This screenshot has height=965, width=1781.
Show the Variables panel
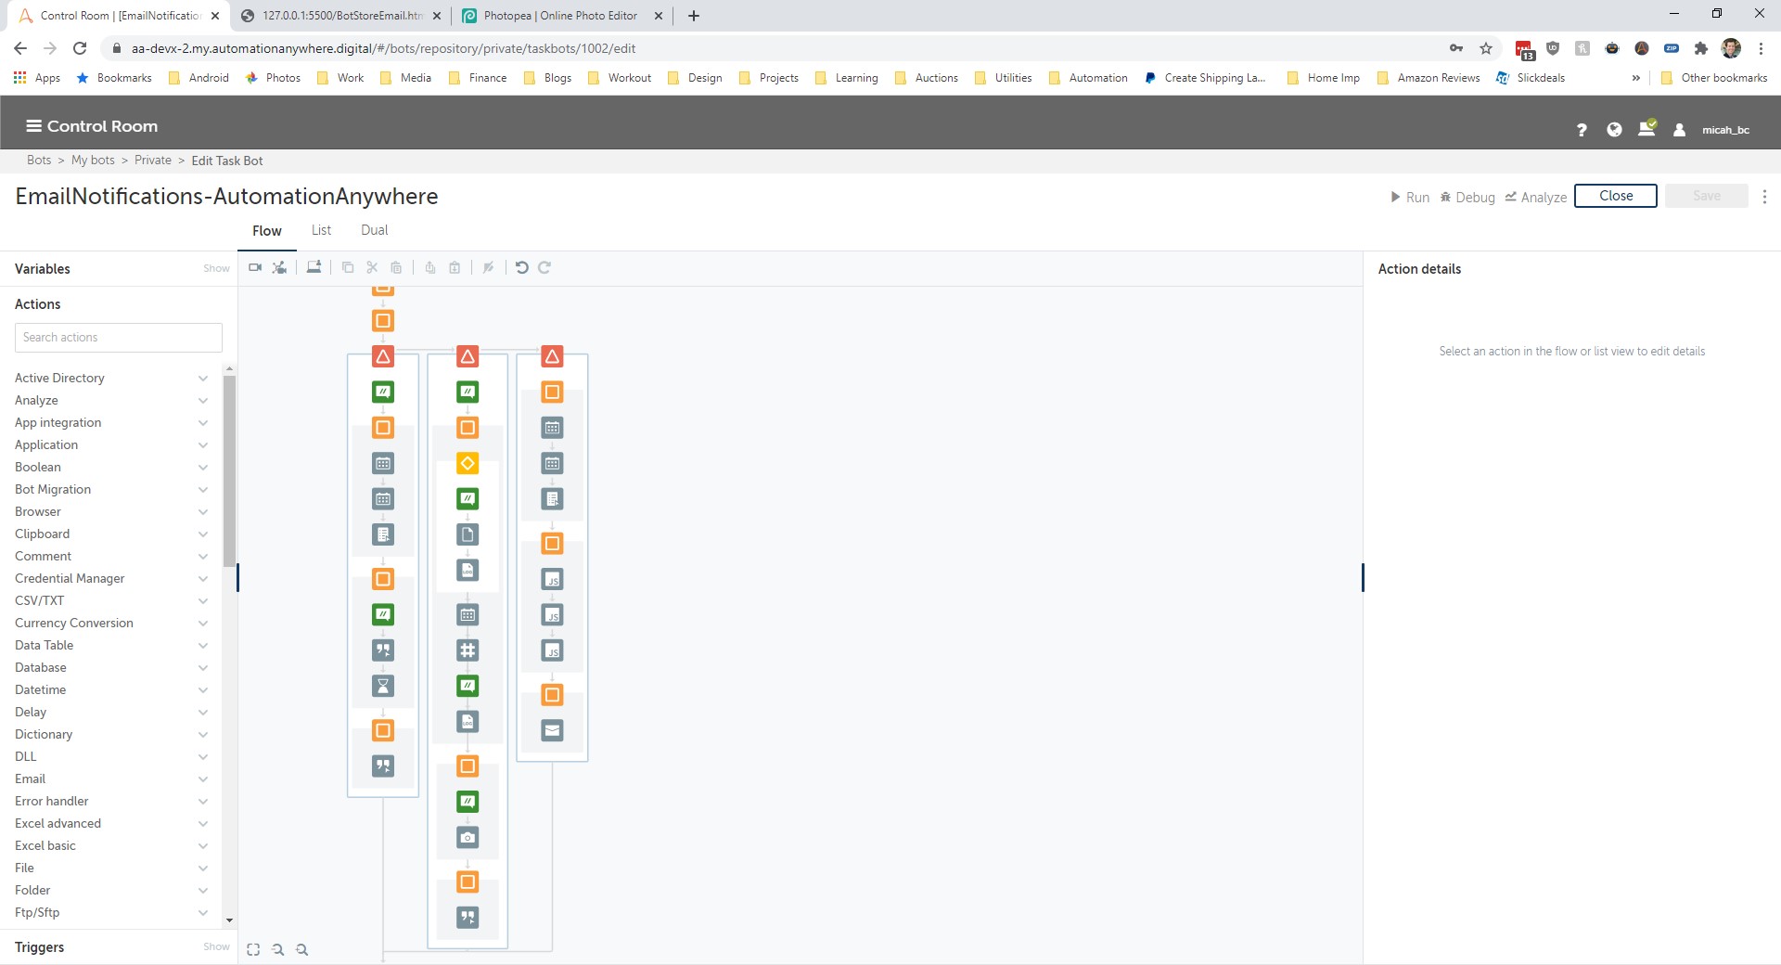coord(216,268)
